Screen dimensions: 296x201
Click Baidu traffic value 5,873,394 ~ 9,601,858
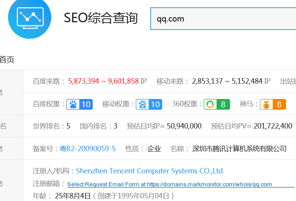point(104,81)
